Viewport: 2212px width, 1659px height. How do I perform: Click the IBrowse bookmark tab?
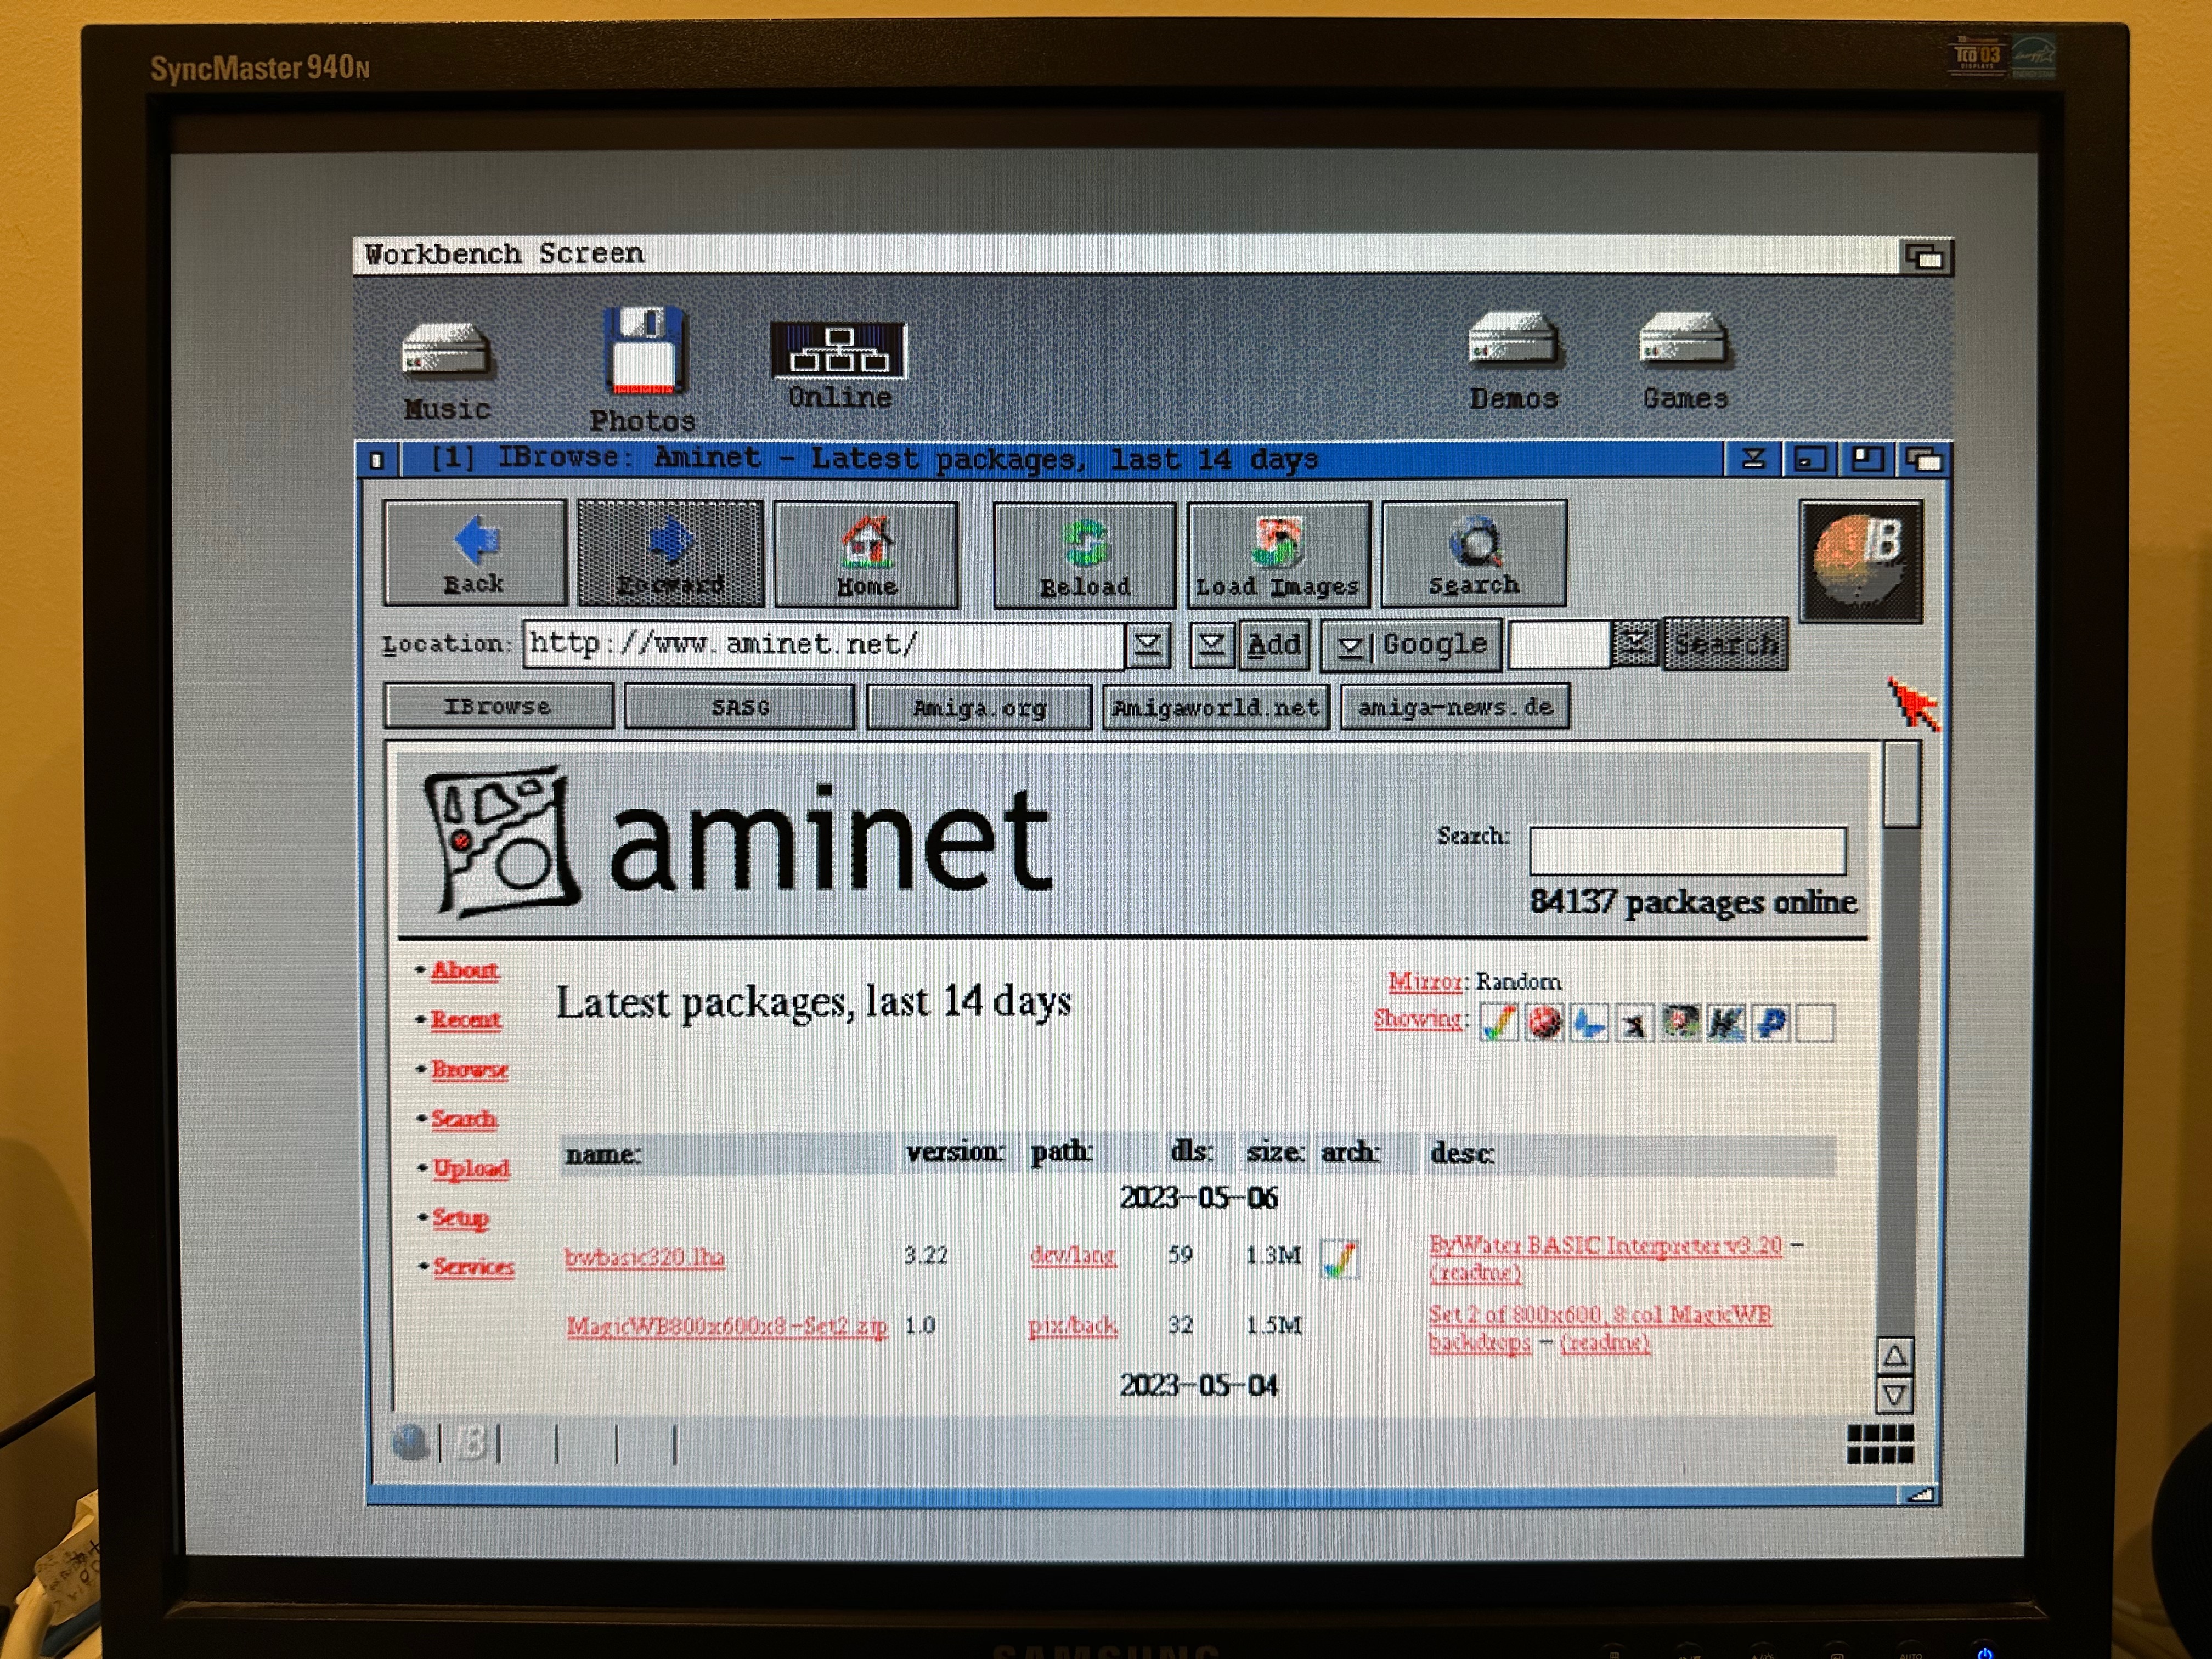tap(498, 706)
